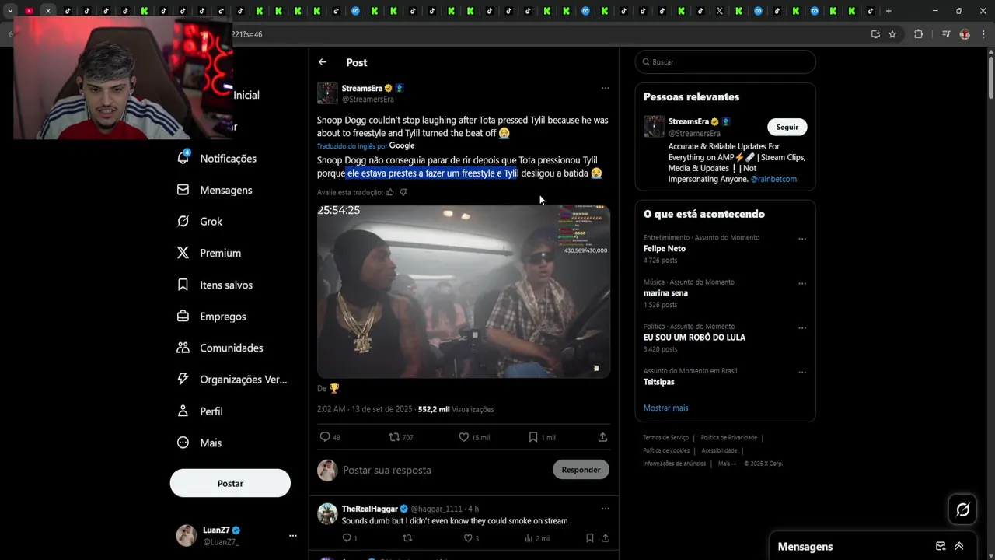Open Notificações in the sidebar
995x560 pixels.
(x=217, y=158)
